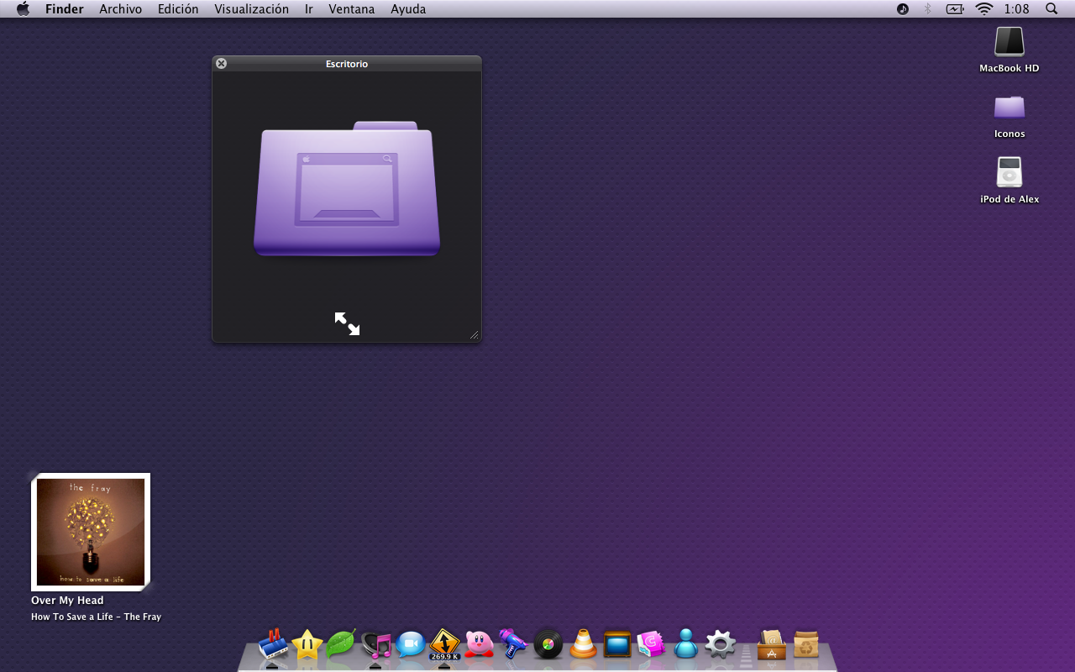The height and width of the screenshot is (672, 1075).
Task: Open iTunes speaker music note Dock icon
Action: [376, 644]
